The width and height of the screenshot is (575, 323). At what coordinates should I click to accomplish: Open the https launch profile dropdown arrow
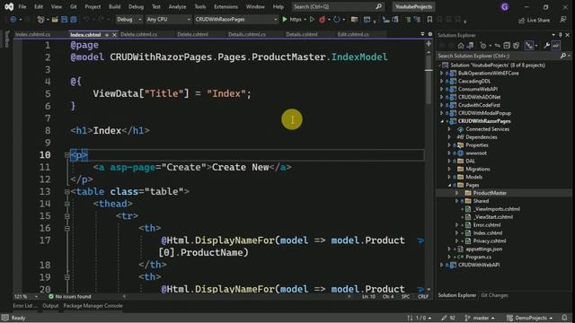pos(305,20)
